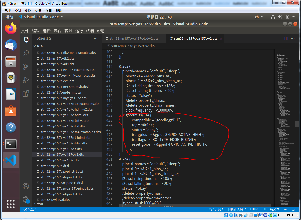Open 转到 menu
Viewport: 301px width, 220px height.
pos(68,31)
